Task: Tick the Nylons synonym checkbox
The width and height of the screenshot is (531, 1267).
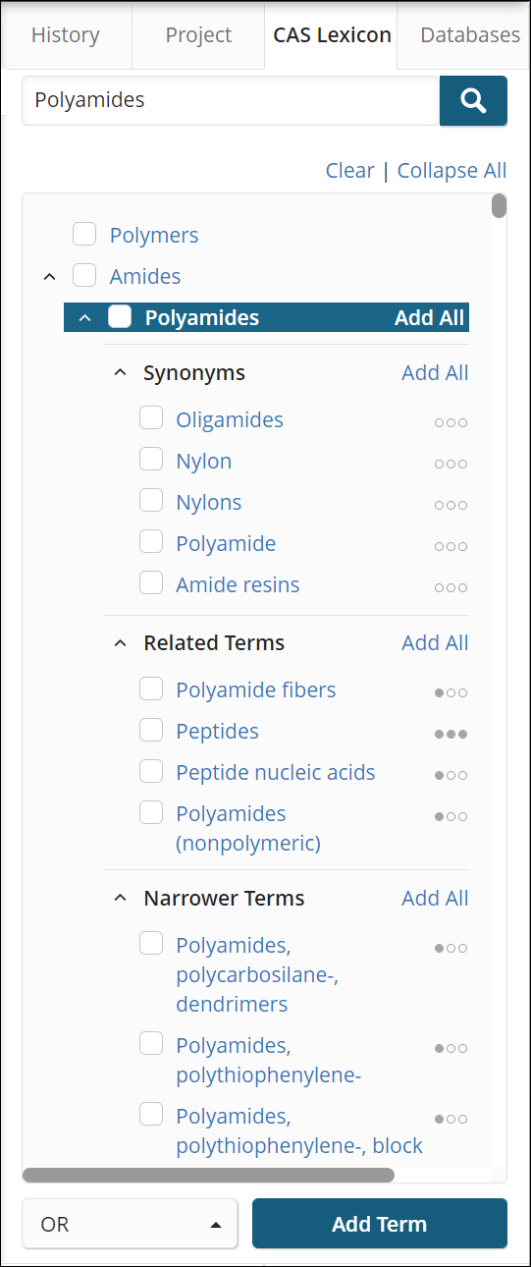Action: [151, 501]
